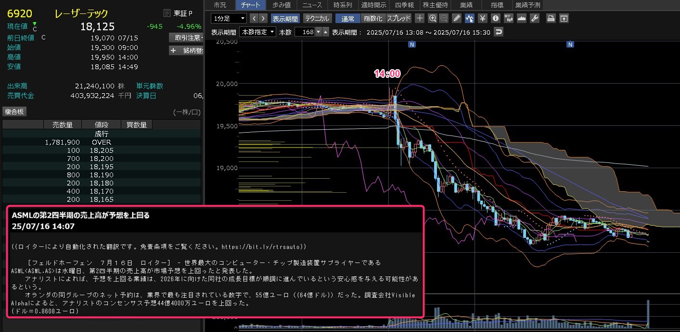The width and height of the screenshot is (680, 332).
Task: Click the 18,165 ask price row
Action: [102, 199]
